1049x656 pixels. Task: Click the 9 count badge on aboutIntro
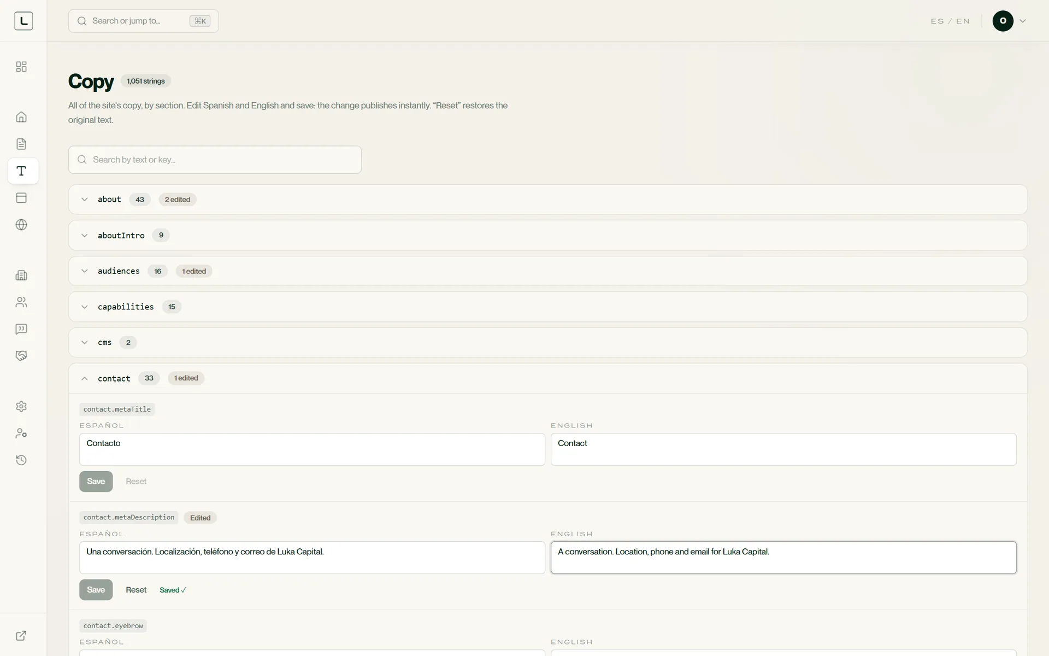tap(161, 235)
